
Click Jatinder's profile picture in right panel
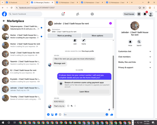(135, 26)
